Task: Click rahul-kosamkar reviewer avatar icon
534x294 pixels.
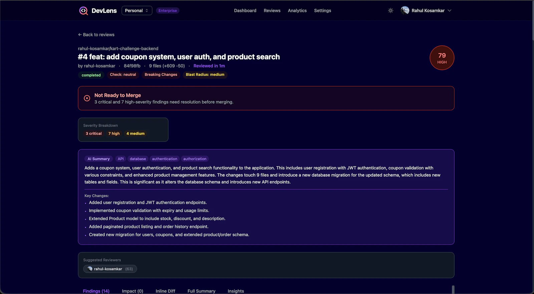Action: (90, 269)
